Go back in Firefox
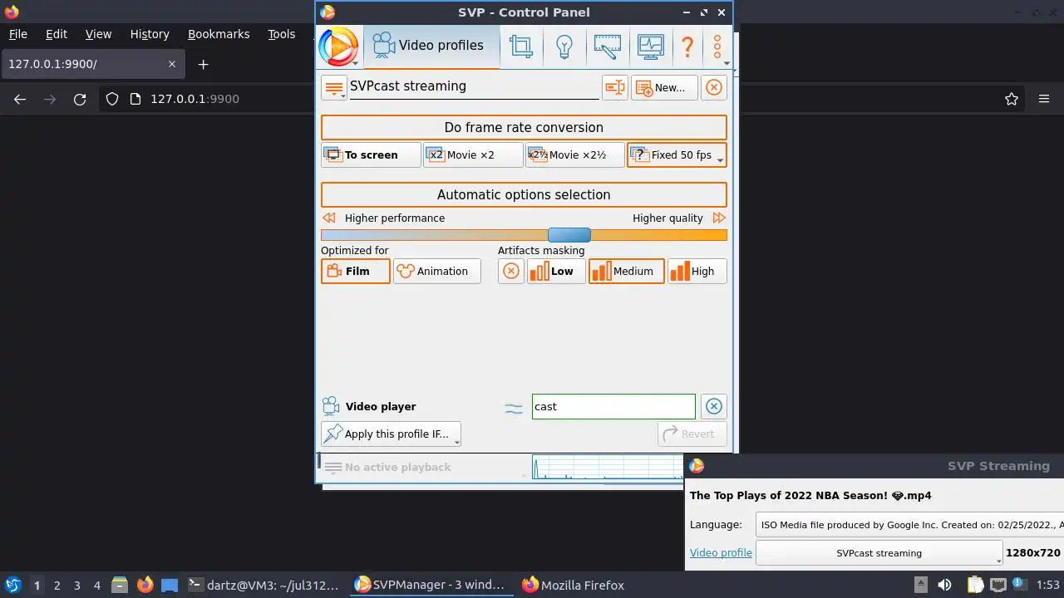 tap(20, 99)
